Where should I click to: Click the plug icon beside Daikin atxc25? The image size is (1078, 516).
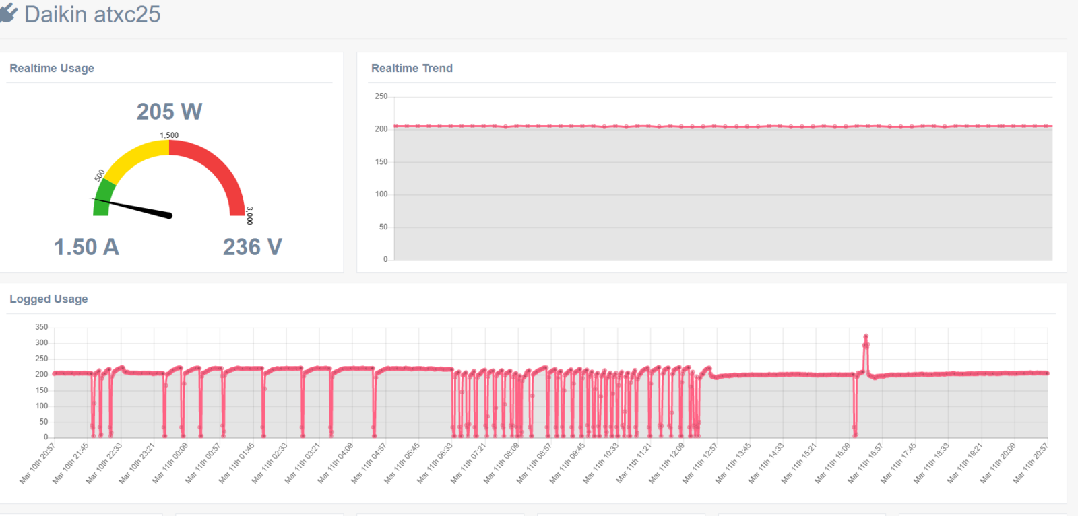point(8,13)
